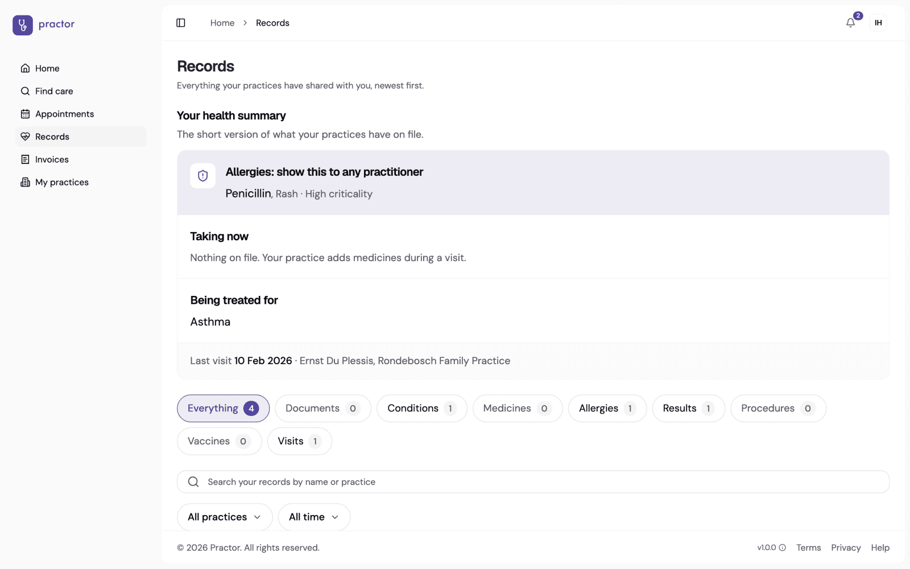Image resolution: width=910 pixels, height=569 pixels.
Task: Focus the search your records field
Action: tap(533, 482)
